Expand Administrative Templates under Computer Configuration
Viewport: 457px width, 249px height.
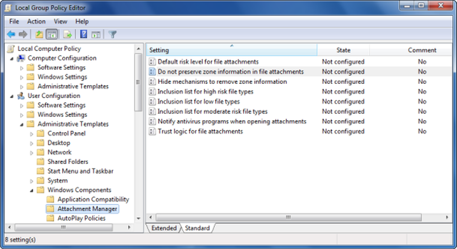[21, 87]
